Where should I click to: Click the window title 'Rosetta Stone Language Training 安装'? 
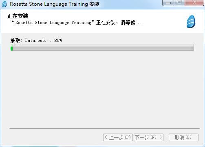[x=55, y=4]
